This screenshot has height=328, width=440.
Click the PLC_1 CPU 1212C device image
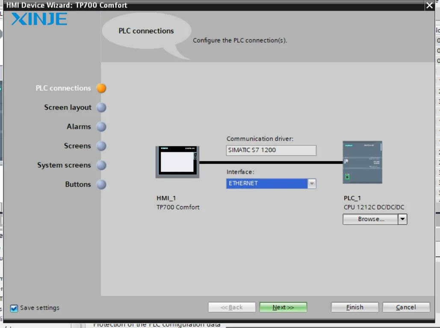coord(362,162)
